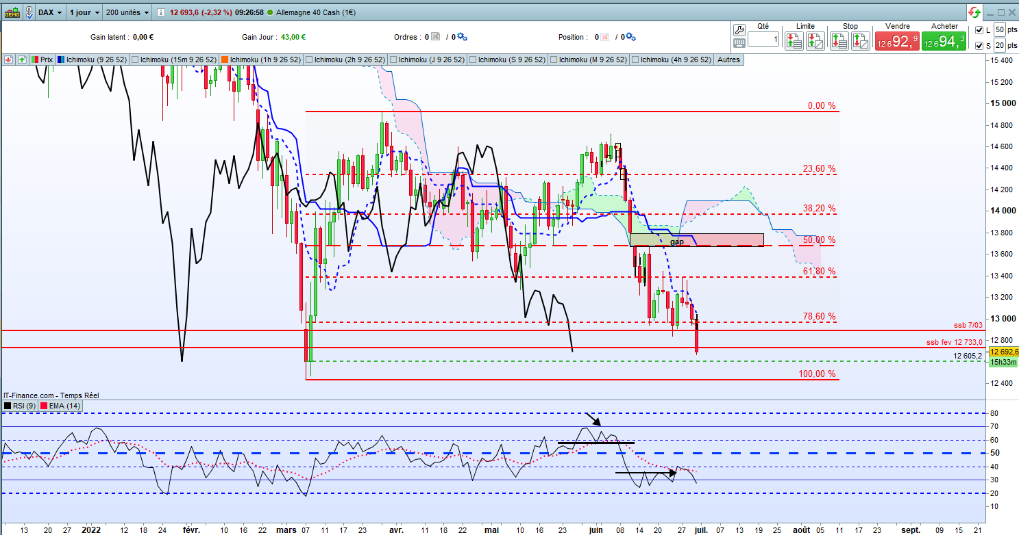
Task: Toggle the Ichimoku (2h 9 26 52) checkbox
Action: (309, 60)
